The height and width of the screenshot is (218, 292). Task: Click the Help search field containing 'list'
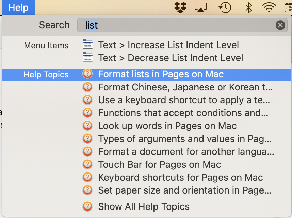pos(182,25)
